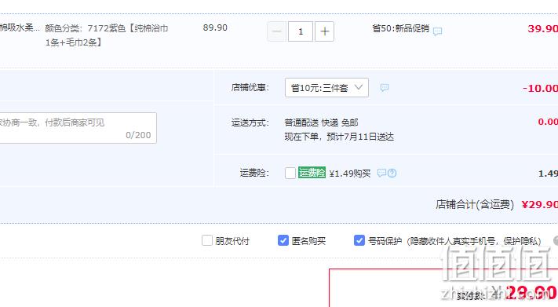This screenshot has height=307, width=558.
Task: Increase quantity with the plus button
Action: (x=324, y=31)
